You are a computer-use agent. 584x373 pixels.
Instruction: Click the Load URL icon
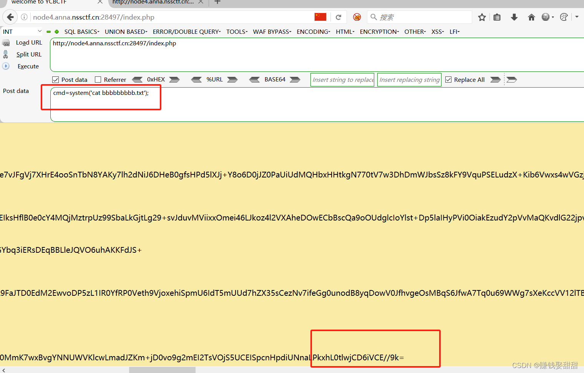6,43
